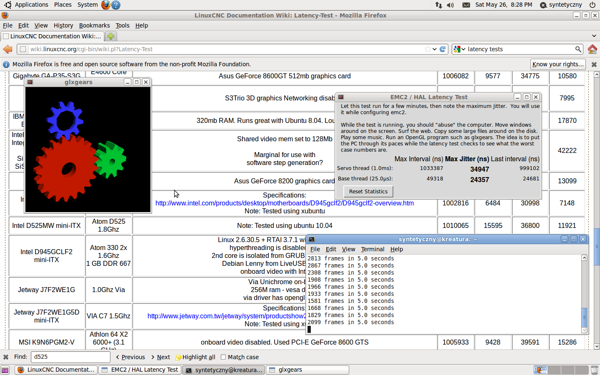
Task: Close the find bar
Action: pos(6,357)
